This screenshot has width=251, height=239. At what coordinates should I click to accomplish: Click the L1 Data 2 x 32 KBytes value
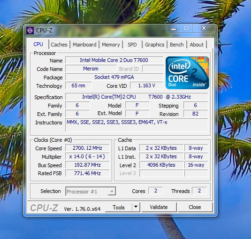pos(161,148)
